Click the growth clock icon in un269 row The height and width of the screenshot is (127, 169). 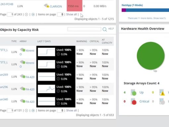pos(58,79)
